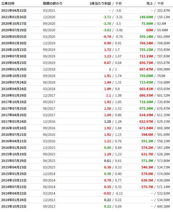173x212 pixels.
Task: Click the revenue value 708.14M
Action: [146, 43]
